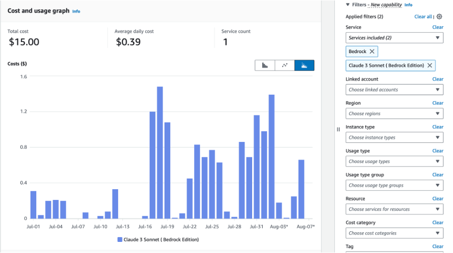The image size is (453, 253).
Task: Clear the Region filter
Action: (x=438, y=103)
